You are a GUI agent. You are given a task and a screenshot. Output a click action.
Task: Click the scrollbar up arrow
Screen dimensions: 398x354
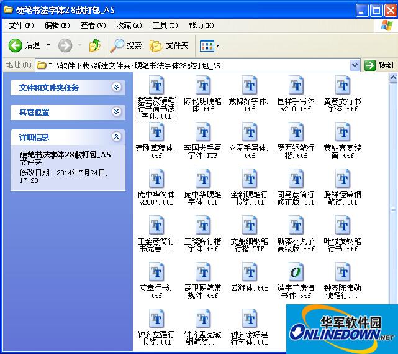393,78
